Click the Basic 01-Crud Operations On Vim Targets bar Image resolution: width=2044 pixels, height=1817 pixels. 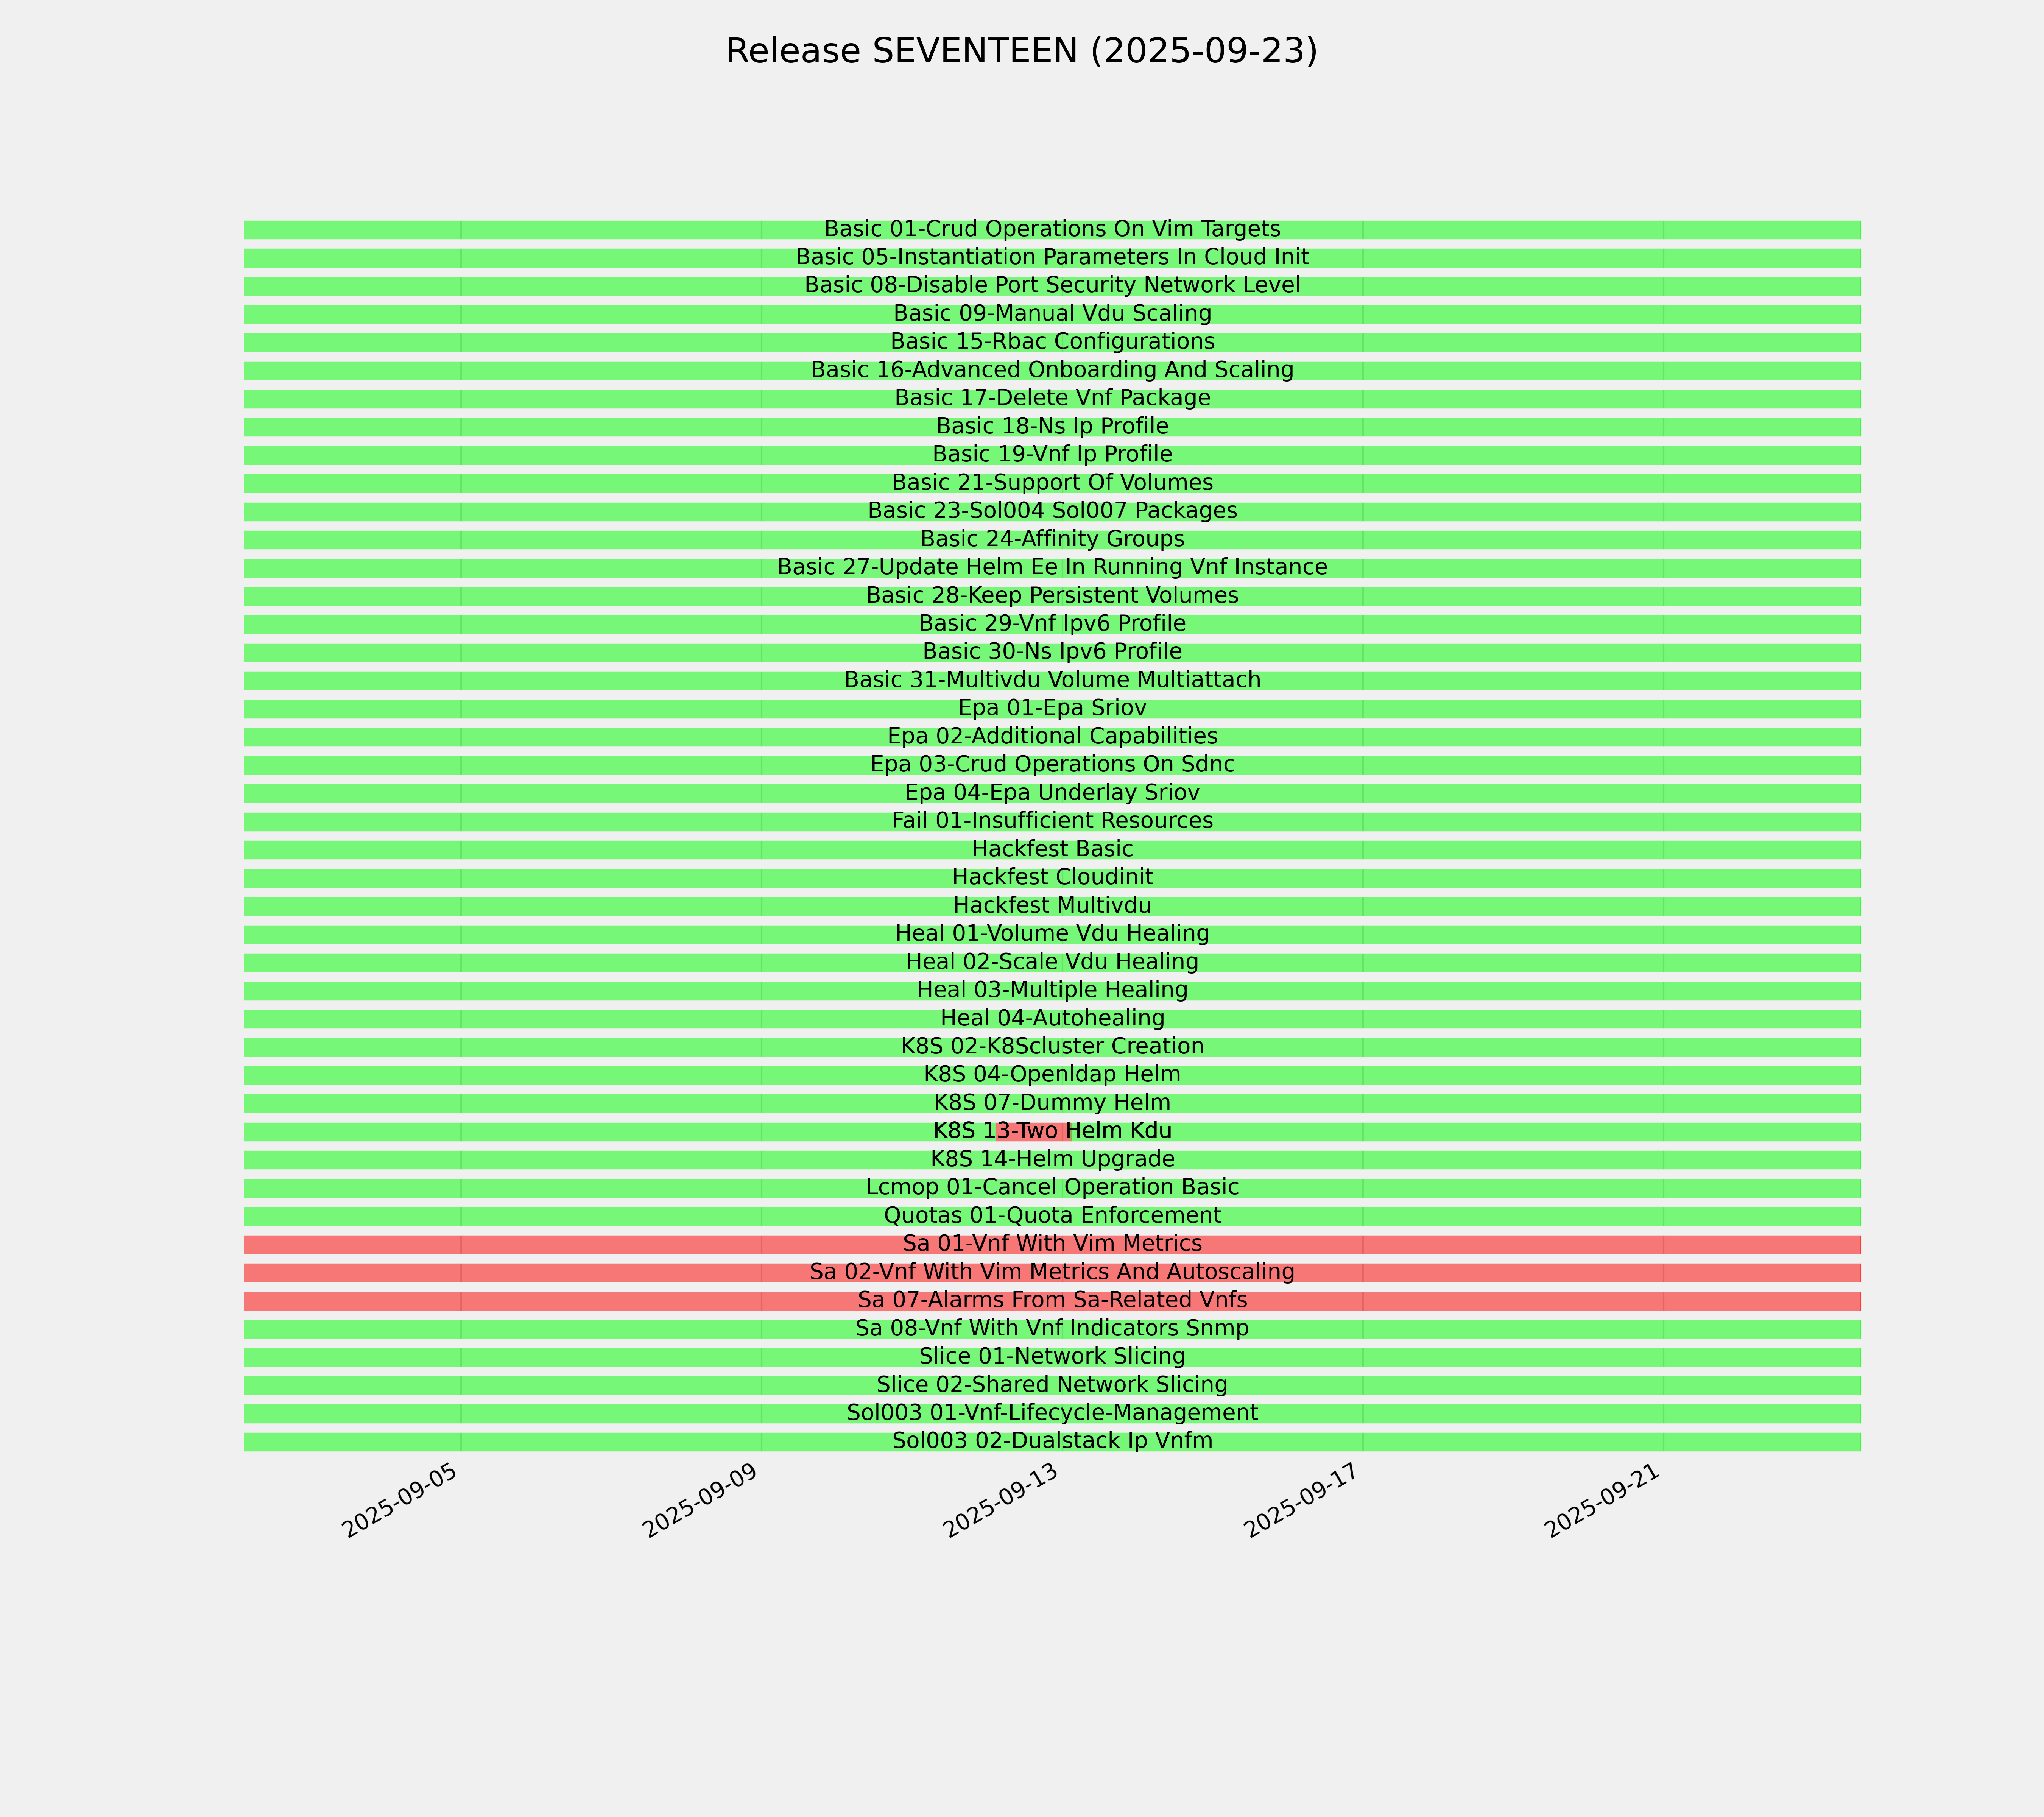tap(1052, 230)
